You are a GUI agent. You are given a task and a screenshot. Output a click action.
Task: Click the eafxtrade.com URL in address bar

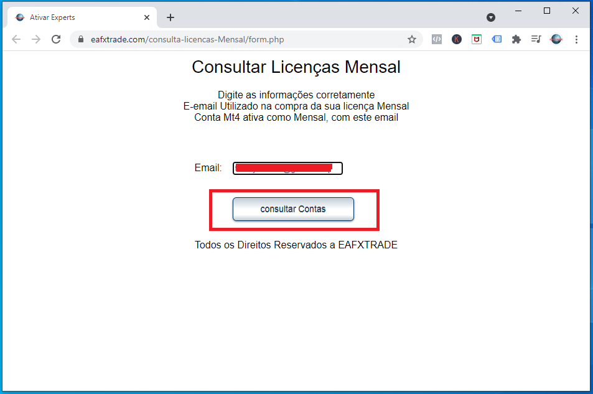tap(187, 39)
